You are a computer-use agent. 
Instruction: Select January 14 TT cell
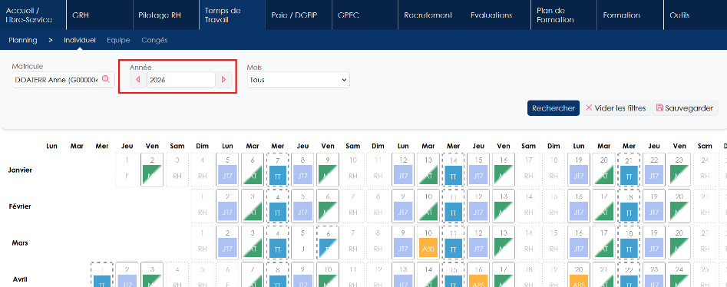[x=453, y=170]
